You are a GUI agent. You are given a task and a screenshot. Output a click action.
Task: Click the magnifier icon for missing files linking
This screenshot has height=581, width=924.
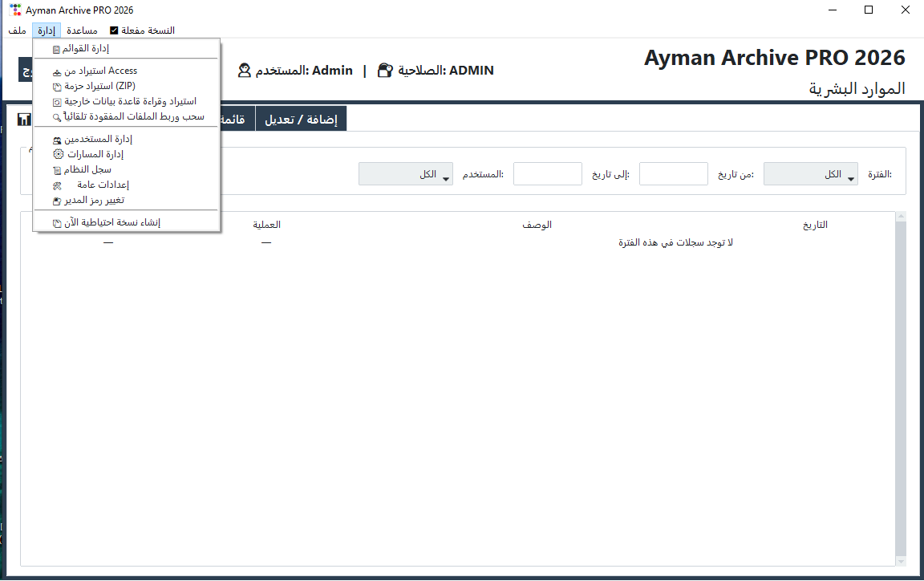coord(57,117)
